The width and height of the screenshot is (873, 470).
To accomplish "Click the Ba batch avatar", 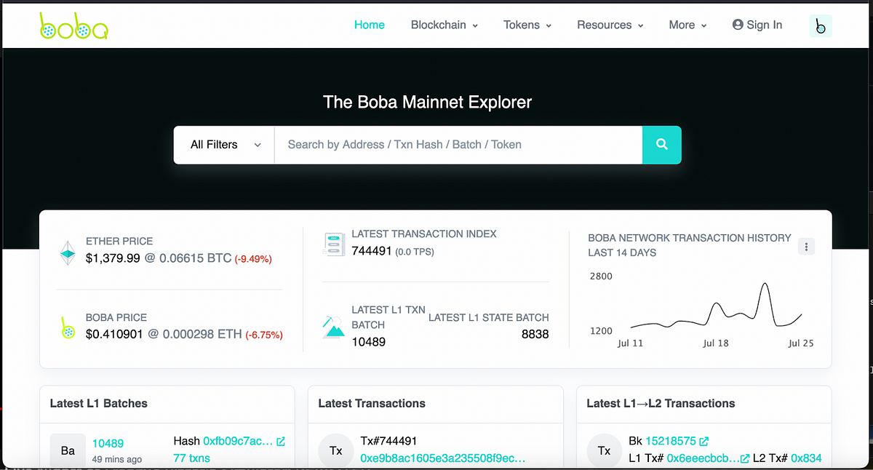I will [68, 450].
